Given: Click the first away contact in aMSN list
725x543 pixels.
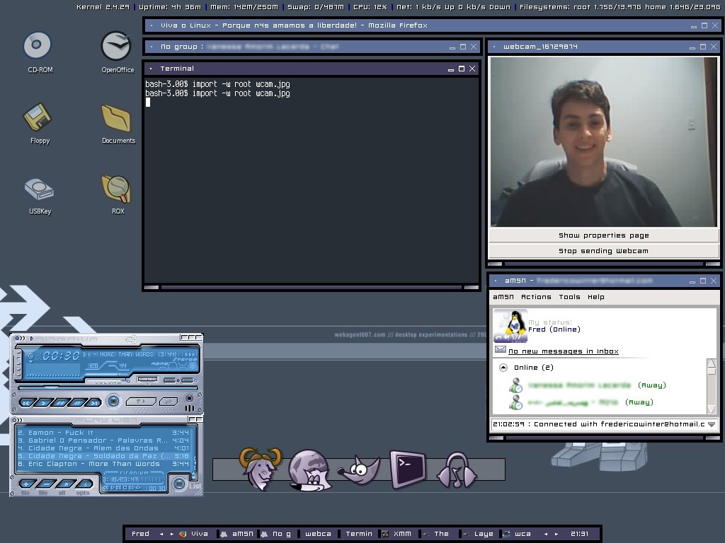Looking at the screenshot, I should [588, 385].
